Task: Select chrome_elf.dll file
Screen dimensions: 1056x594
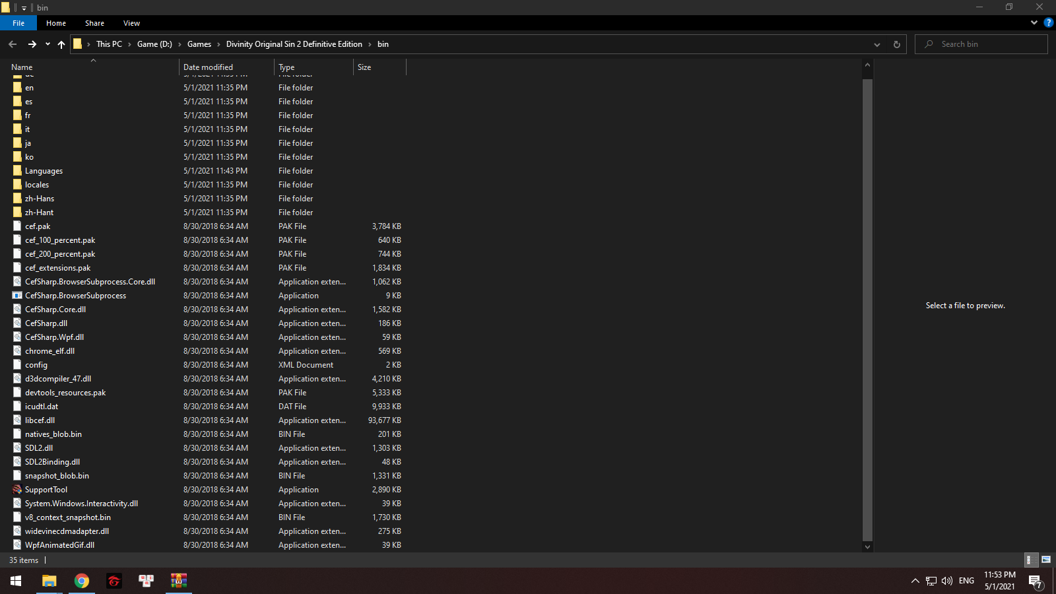Action: tap(49, 351)
